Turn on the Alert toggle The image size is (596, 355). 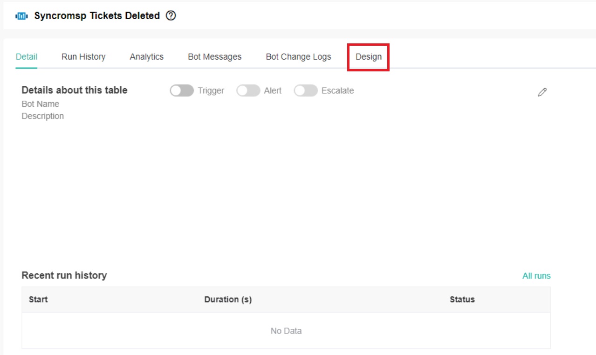(x=248, y=90)
